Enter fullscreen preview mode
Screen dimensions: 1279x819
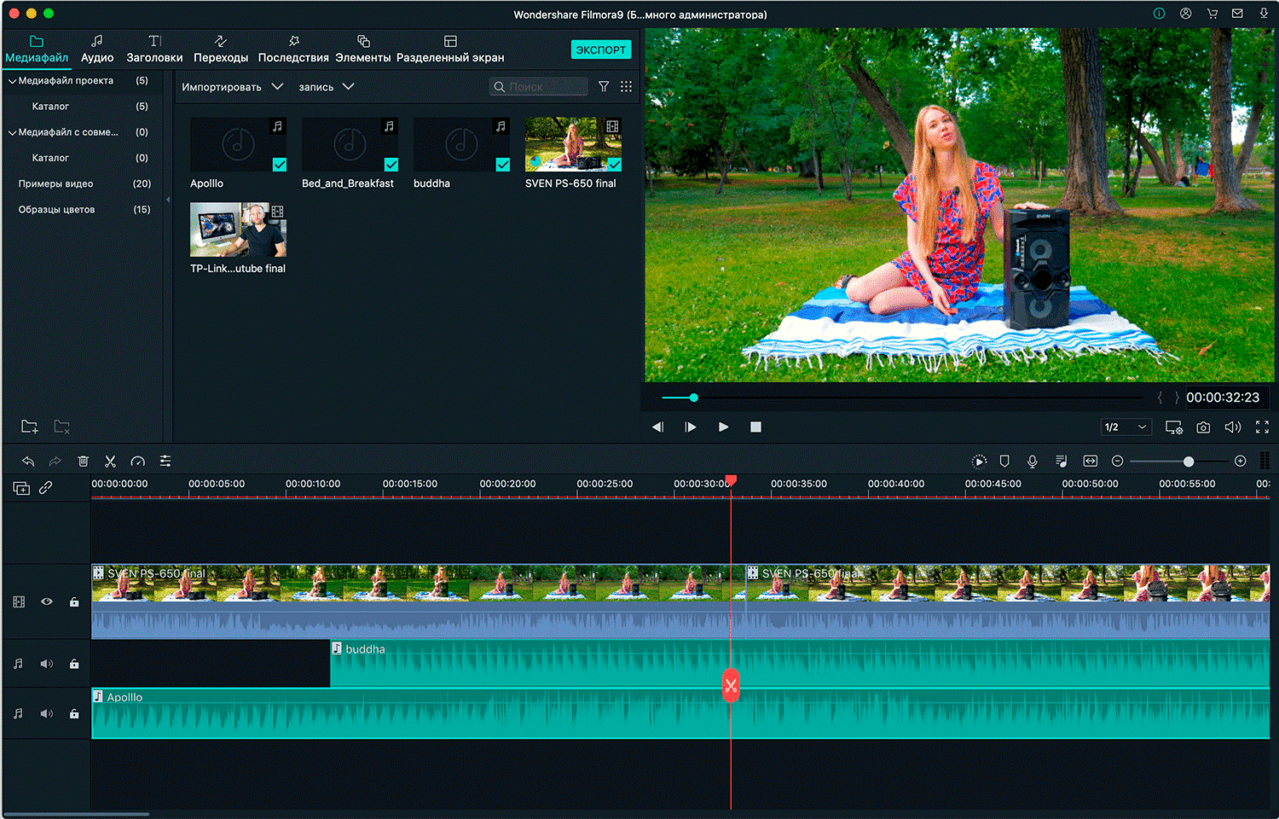tap(1262, 427)
